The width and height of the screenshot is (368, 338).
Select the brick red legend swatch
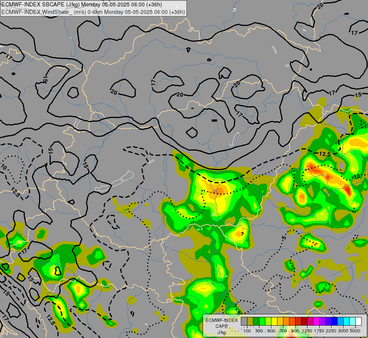point(298,321)
